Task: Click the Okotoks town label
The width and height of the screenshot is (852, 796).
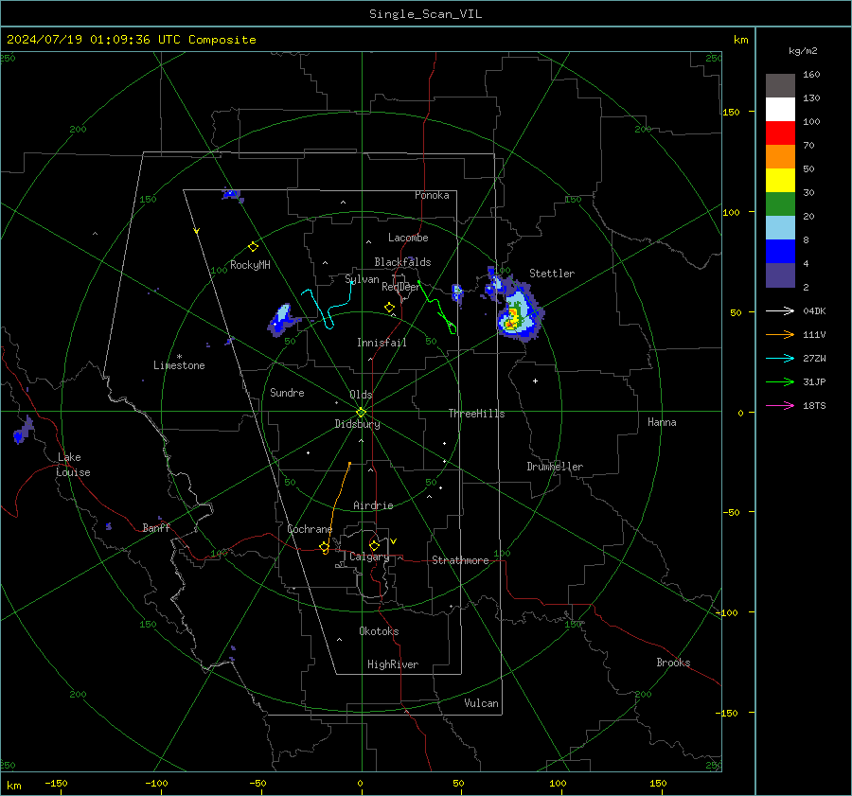Action: [x=379, y=631]
